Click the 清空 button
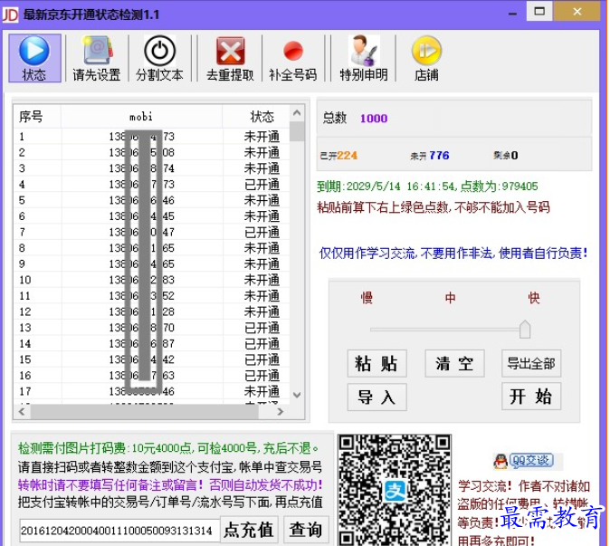 coord(454,363)
